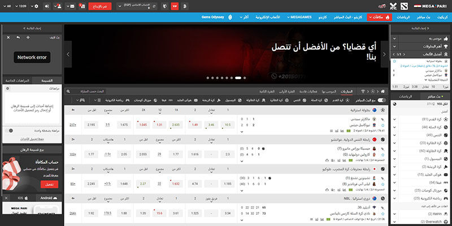Click the Gems Odyssey gem icon
This screenshot has height=226, width=452.
pos(230,18)
